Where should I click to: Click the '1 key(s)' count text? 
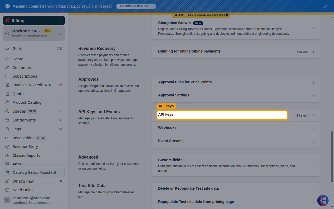[x=302, y=115]
